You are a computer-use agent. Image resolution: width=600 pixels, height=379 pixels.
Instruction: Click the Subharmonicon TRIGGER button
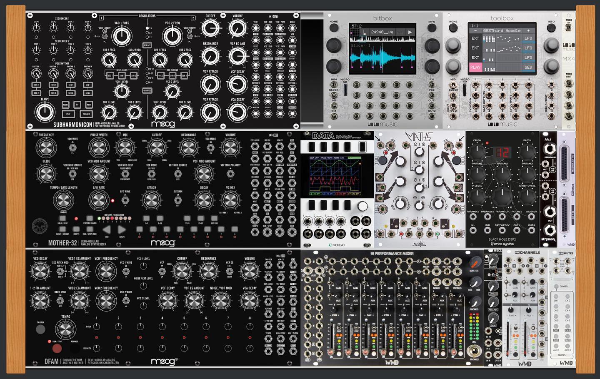click(86, 114)
